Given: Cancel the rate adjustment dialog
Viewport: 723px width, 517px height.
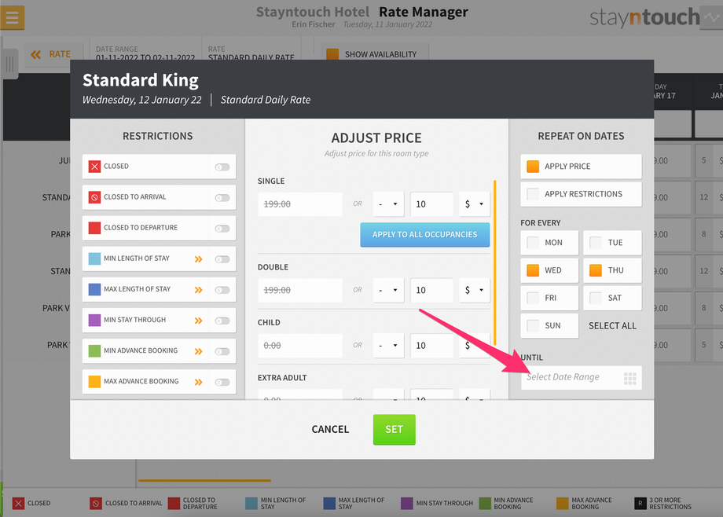Looking at the screenshot, I should pos(330,429).
